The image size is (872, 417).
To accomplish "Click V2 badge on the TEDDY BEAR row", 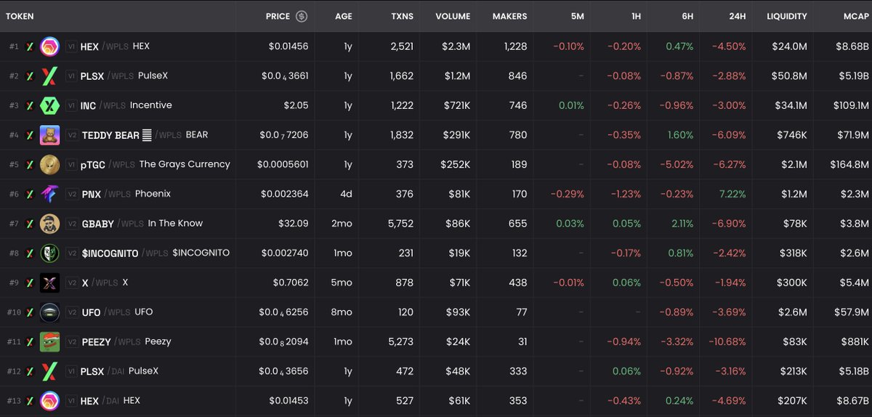I will 72,135.
